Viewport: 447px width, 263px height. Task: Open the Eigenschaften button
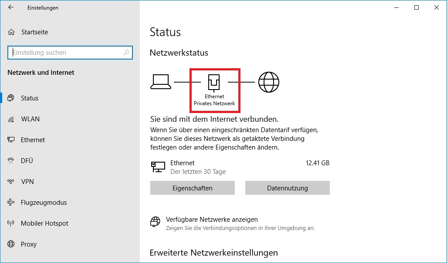point(192,188)
